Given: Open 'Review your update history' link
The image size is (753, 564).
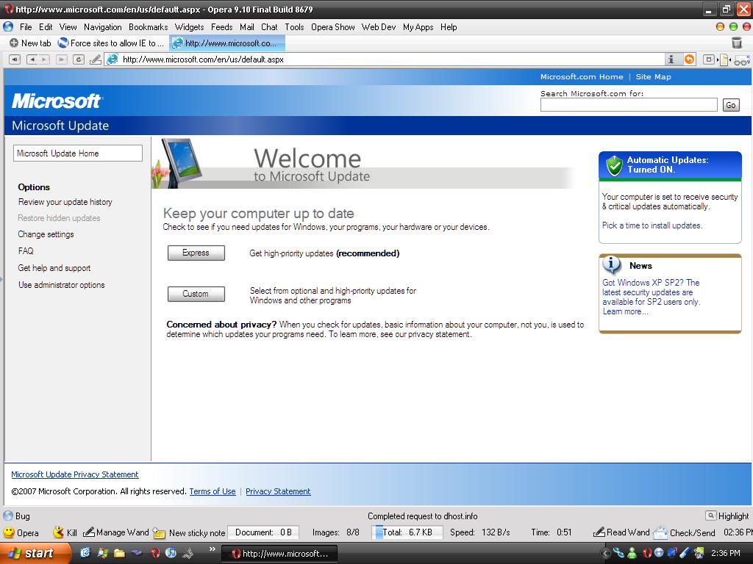Looking at the screenshot, I should 65,202.
